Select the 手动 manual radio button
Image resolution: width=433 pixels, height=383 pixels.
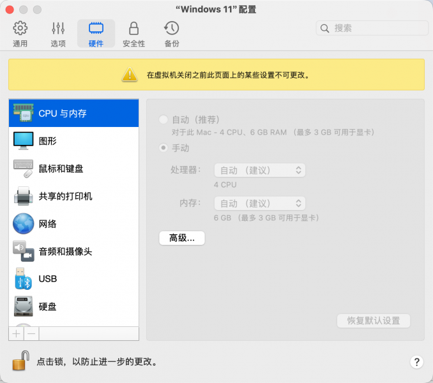(x=163, y=148)
